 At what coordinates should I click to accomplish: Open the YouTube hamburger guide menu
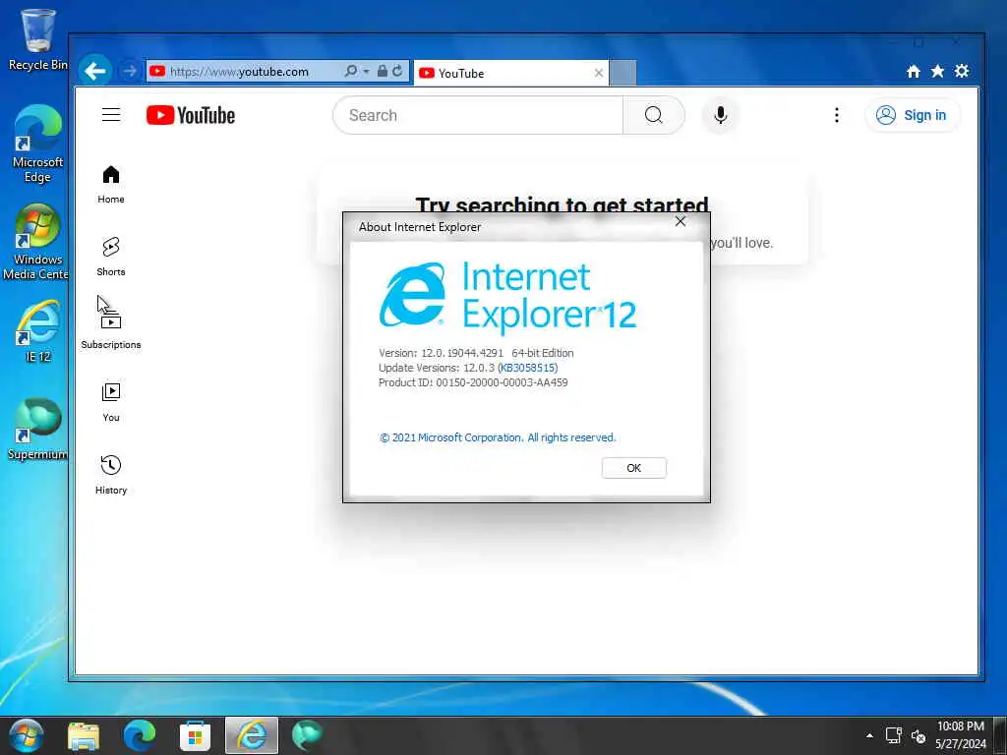pos(111,115)
